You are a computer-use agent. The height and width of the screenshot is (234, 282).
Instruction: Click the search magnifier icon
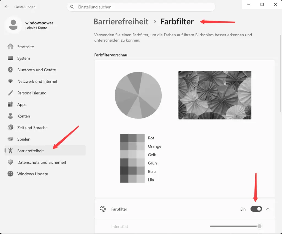(x=72, y=7)
